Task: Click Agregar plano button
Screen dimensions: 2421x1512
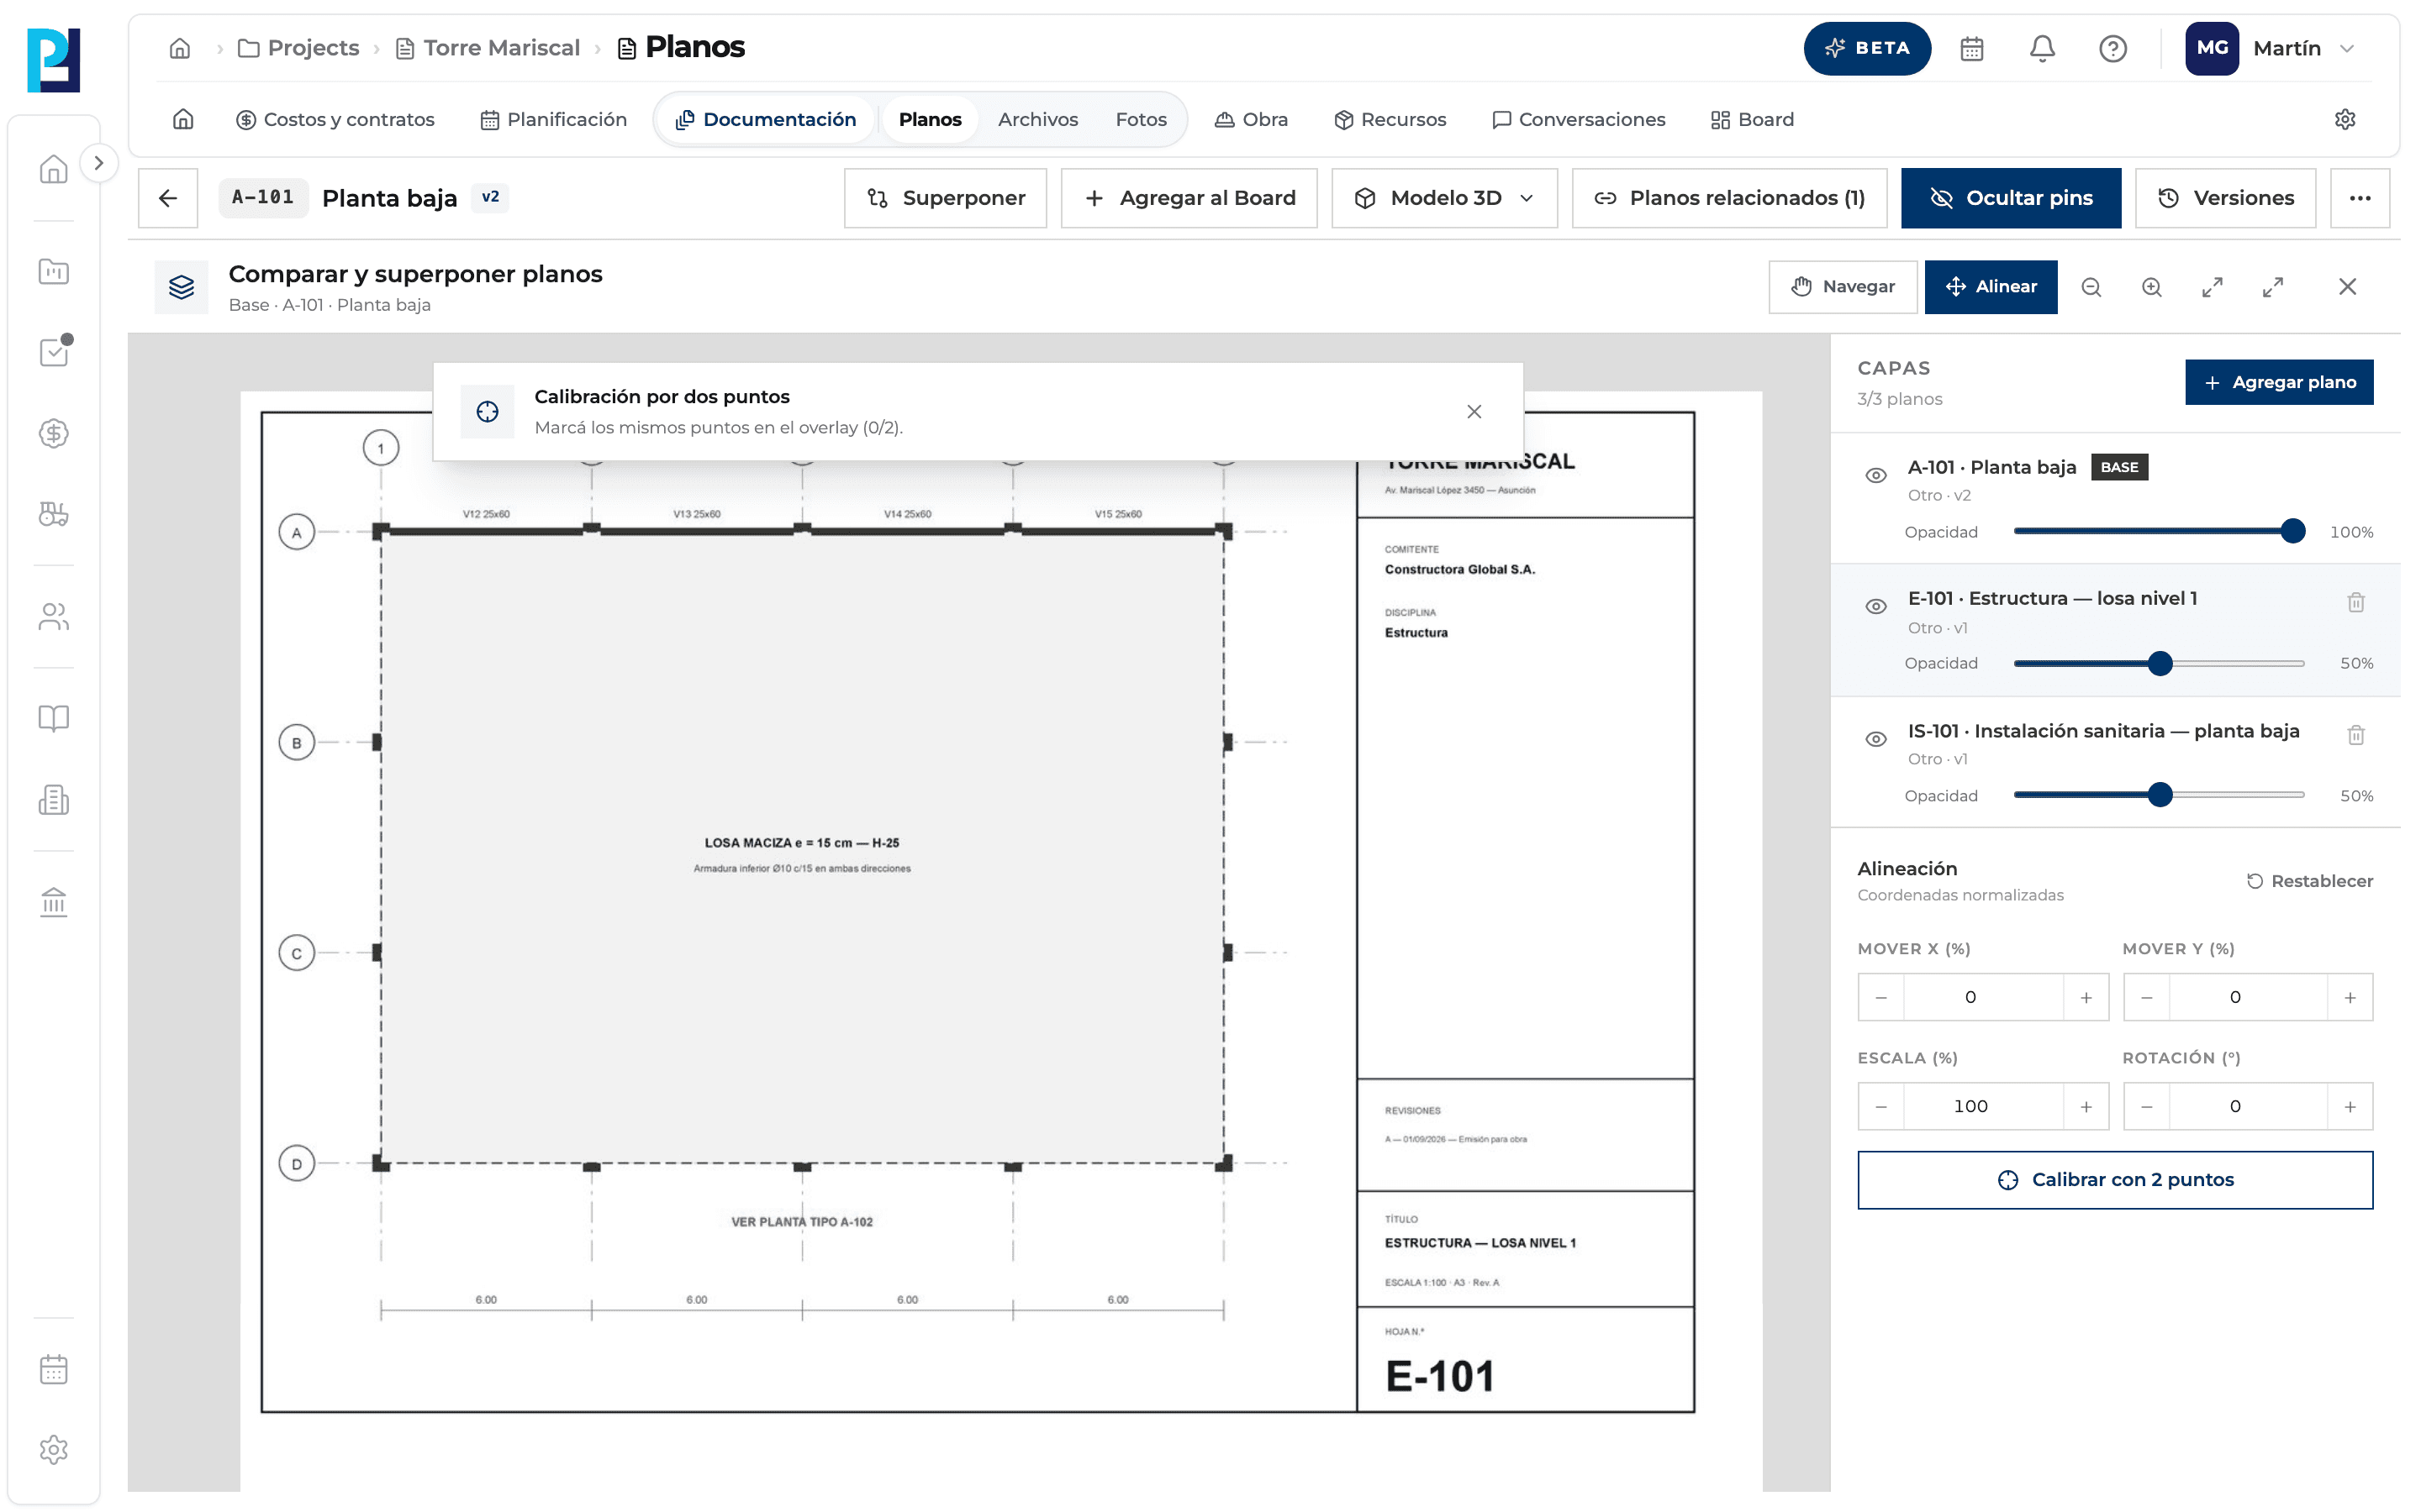Action: click(x=2279, y=382)
